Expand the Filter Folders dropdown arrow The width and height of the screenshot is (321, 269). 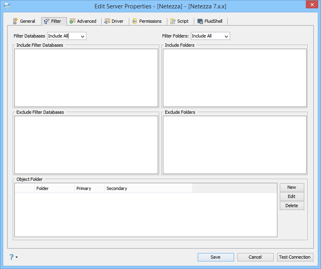226,36
